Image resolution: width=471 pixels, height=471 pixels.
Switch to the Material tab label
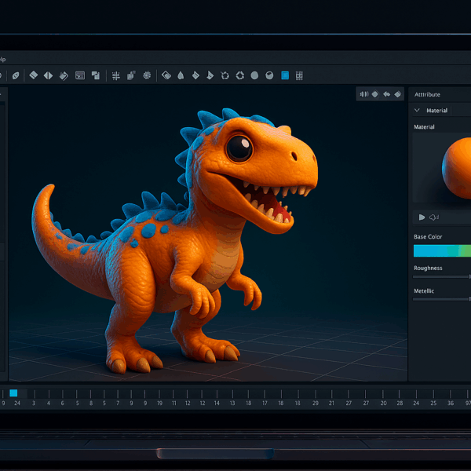(x=437, y=111)
